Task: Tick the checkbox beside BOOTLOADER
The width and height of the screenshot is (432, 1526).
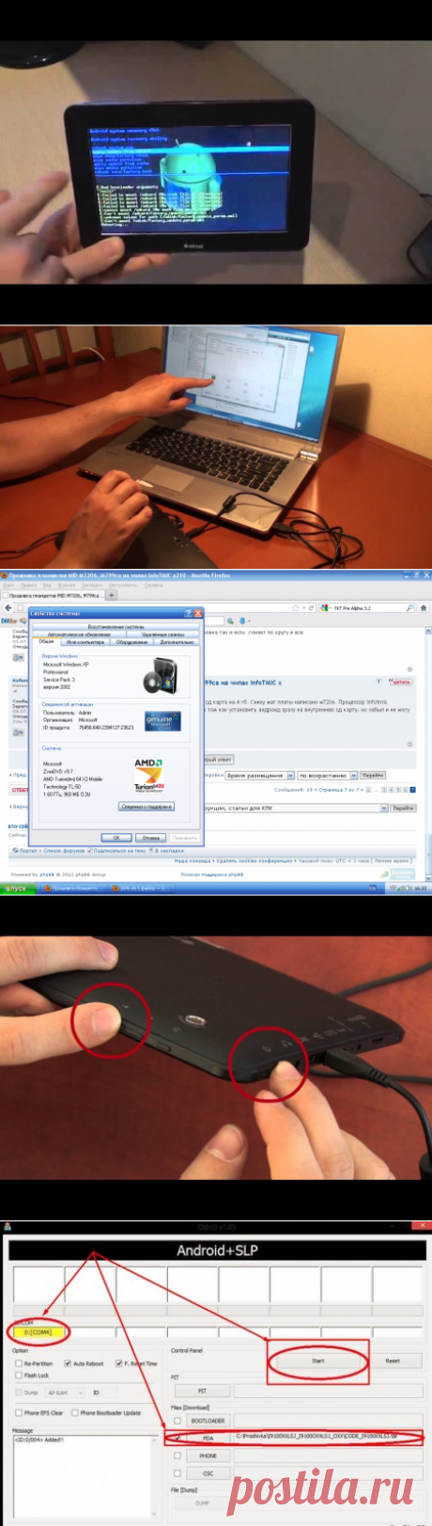Action: 177,1421
